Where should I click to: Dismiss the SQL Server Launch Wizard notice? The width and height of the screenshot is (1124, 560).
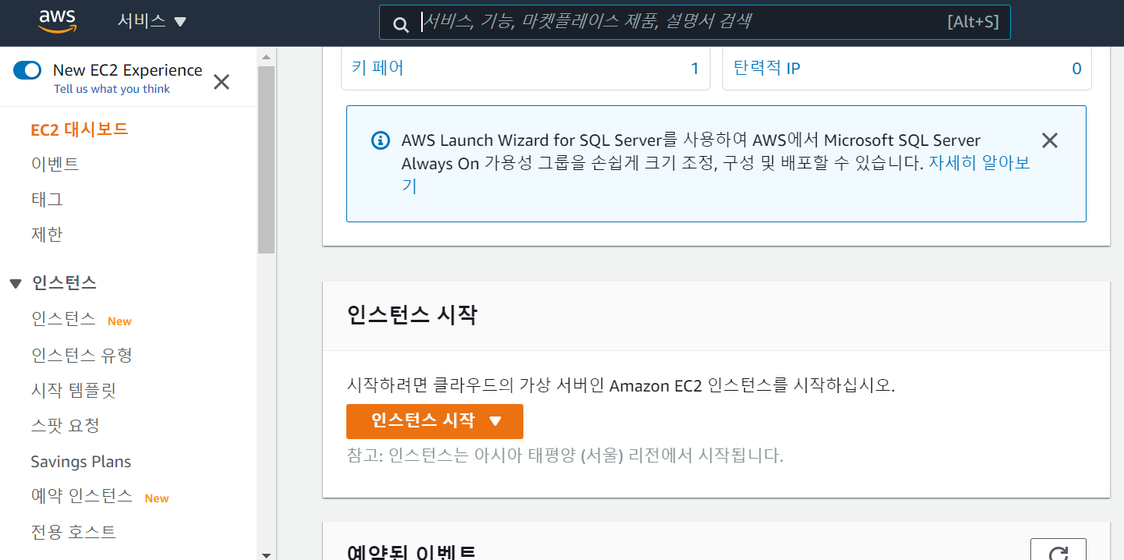click(x=1050, y=140)
